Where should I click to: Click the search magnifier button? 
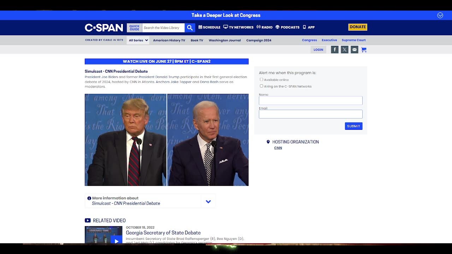pyautogui.click(x=190, y=28)
